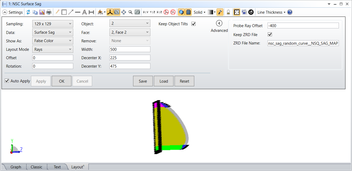Switch to X|Z view
Image resolution: width=352 pixels, height=171 pixels.
tap(159, 12)
